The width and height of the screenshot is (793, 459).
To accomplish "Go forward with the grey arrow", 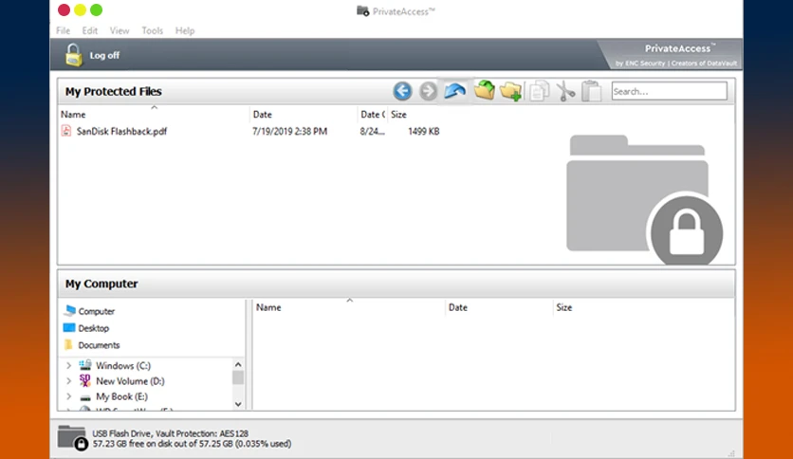I will point(428,91).
